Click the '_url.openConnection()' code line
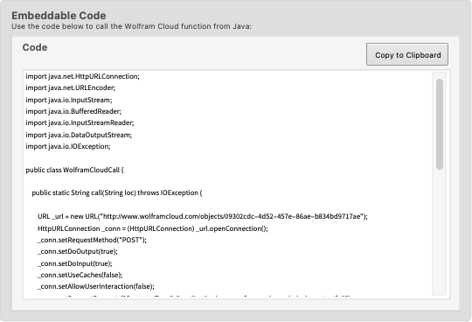 point(153,228)
